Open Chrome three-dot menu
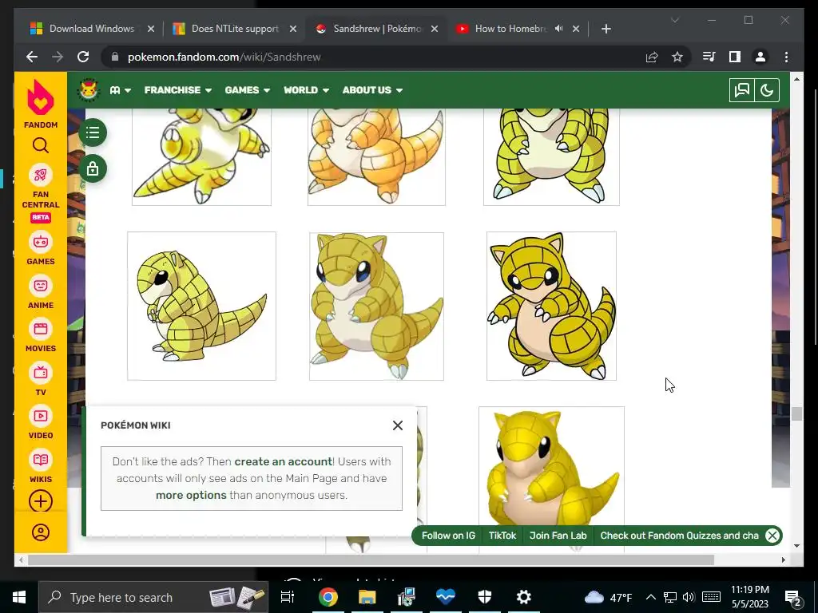 tap(786, 57)
